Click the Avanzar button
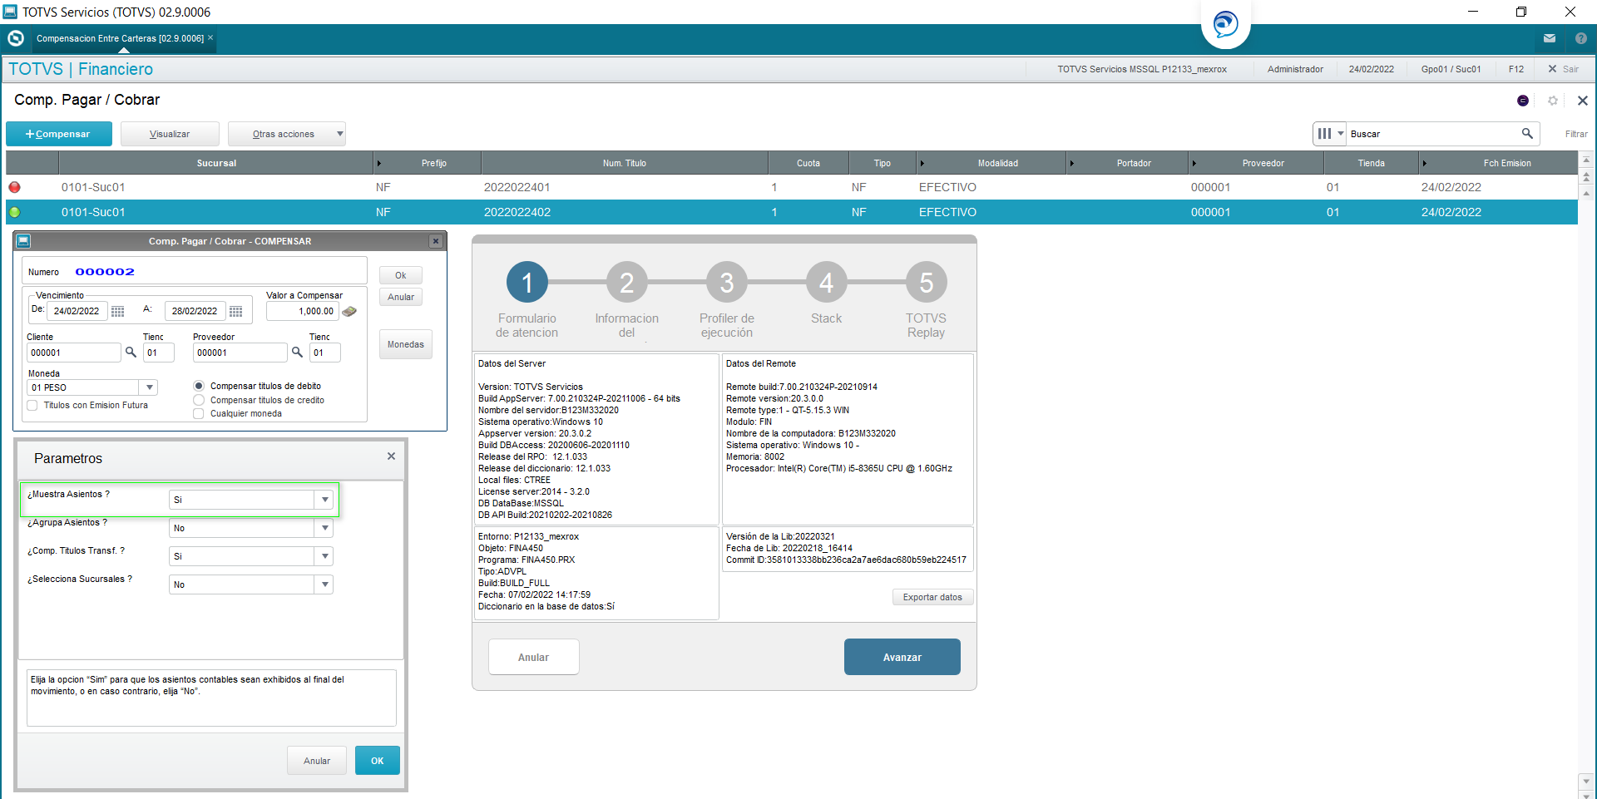 (902, 657)
